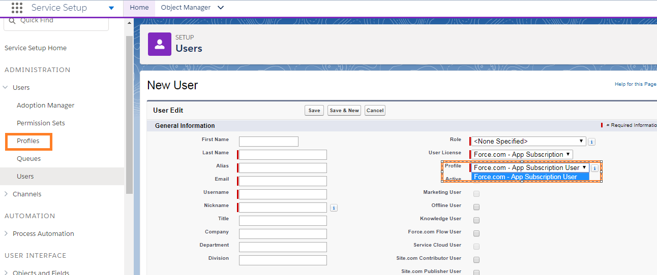Click the Save button

click(x=314, y=111)
